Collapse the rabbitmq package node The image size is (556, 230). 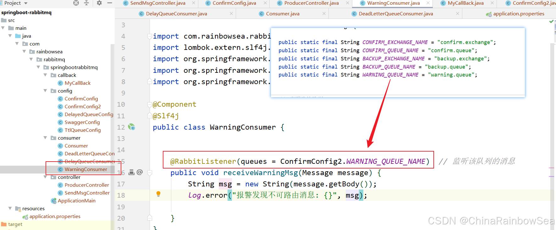[31, 59]
